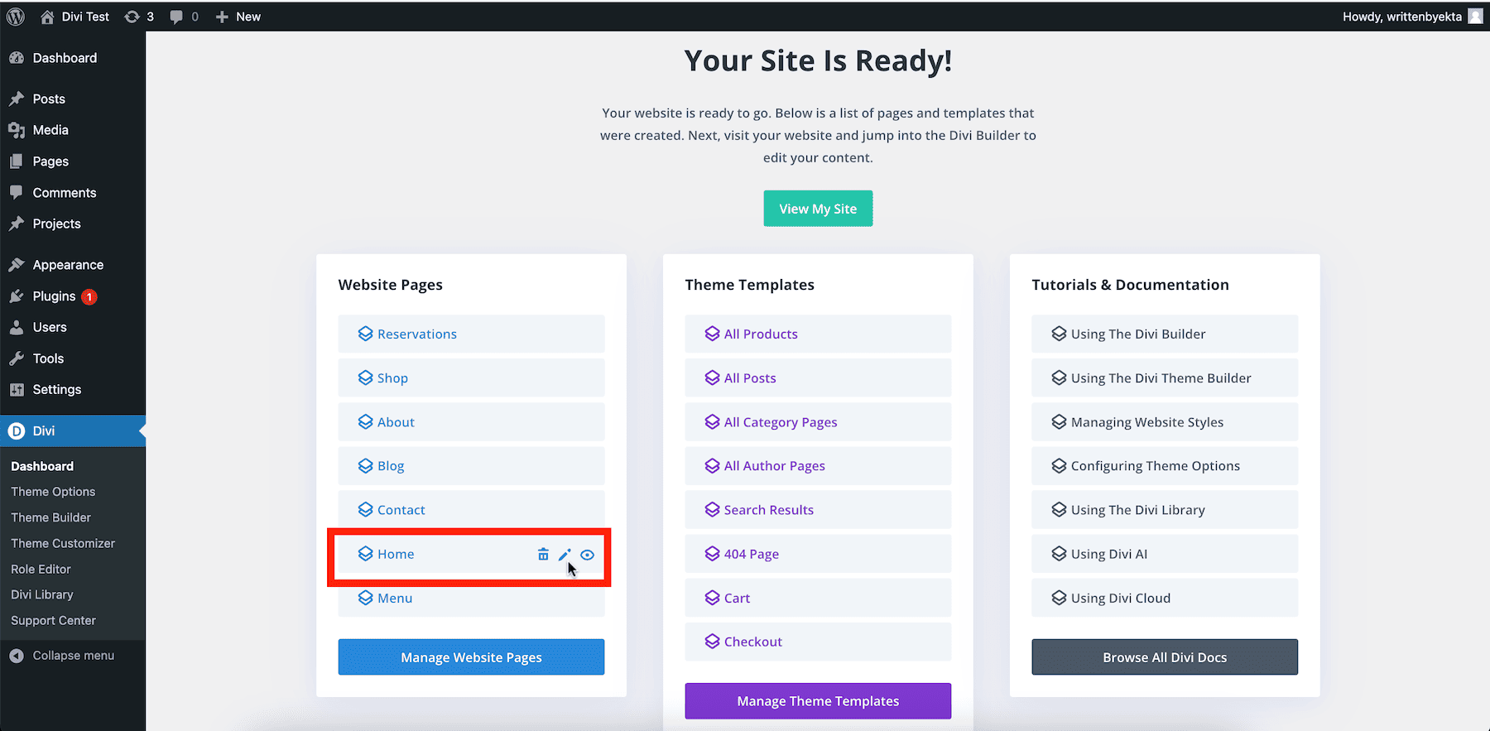
Task: Go to Divi Theme Options
Action: pyautogui.click(x=53, y=492)
